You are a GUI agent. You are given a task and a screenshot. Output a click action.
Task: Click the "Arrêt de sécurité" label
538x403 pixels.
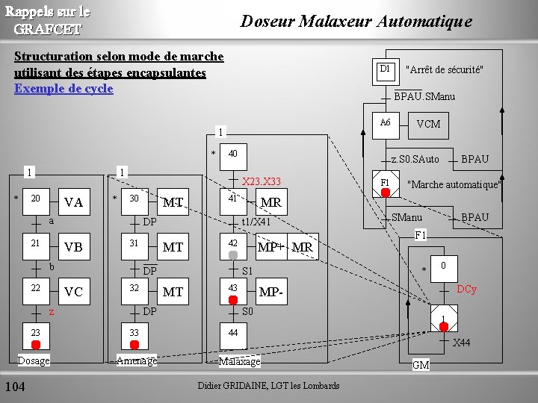[445, 69]
